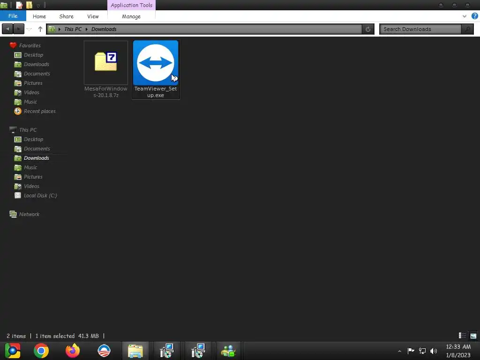
Task: Open the messenger people icon on taskbar
Action: pos(228,351)
